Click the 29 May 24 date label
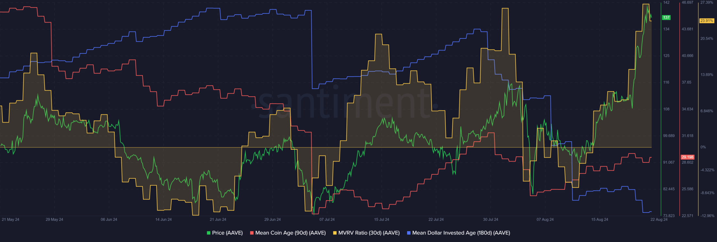 [54, 219]
